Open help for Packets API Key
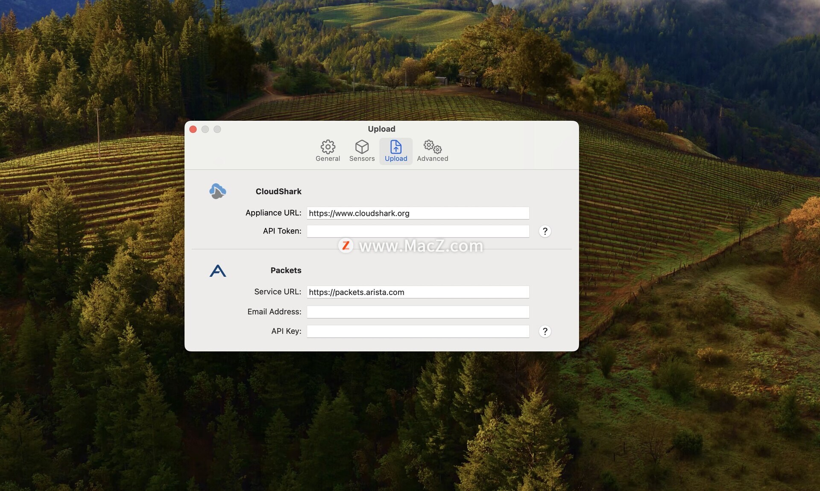 click(545, 331)
